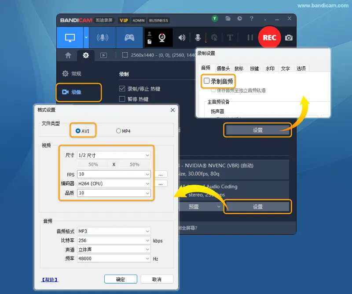Click the 帮助 help link
Screen dimensions: 352x294
[x=50, y=280]
